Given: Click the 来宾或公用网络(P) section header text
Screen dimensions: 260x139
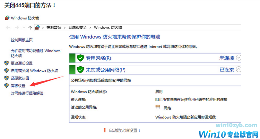Looking at the screenshot, I should pyautogui.click(x=105, y=70).
